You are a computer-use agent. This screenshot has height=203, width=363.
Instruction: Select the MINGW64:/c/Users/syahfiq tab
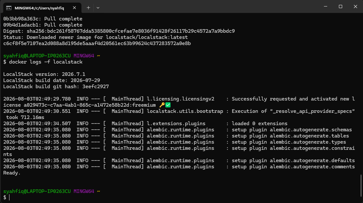(x=42, y=8)
